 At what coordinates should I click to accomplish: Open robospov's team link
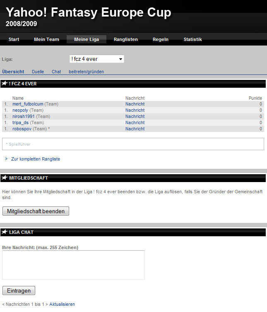point(22,129)
